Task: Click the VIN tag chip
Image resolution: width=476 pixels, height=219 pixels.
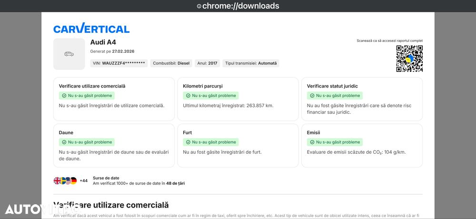Action: (119, 63)
